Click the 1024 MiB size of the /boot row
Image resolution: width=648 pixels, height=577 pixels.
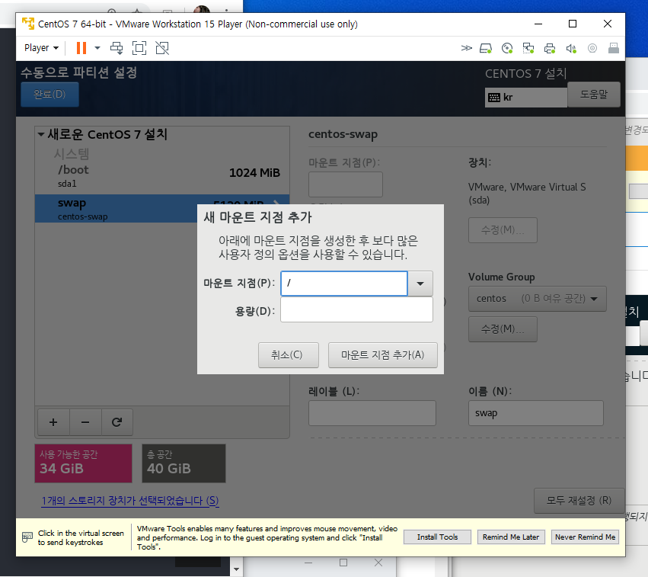pos(254,172)
